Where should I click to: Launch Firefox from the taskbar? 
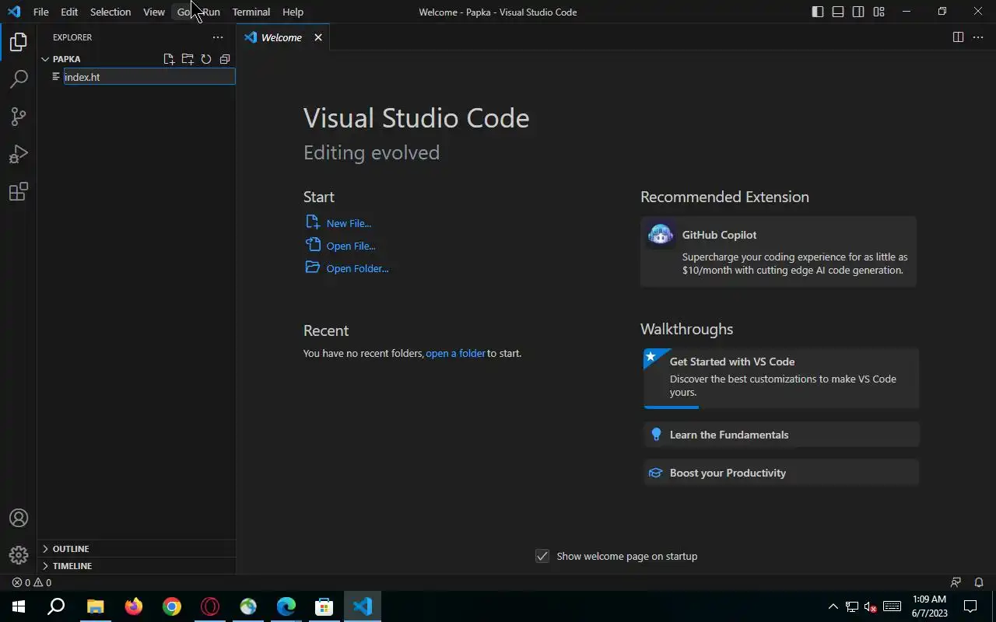133,606
